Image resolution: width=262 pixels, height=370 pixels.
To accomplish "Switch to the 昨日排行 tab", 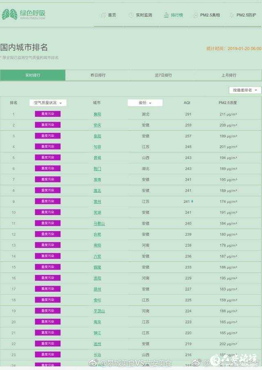I will [98, 75].
